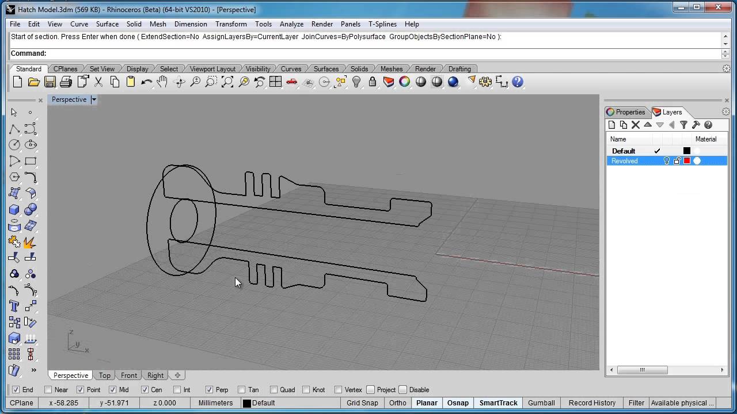Toggle the Mid osnap checkbox
The image size is (737, 414).
(113, 390)
